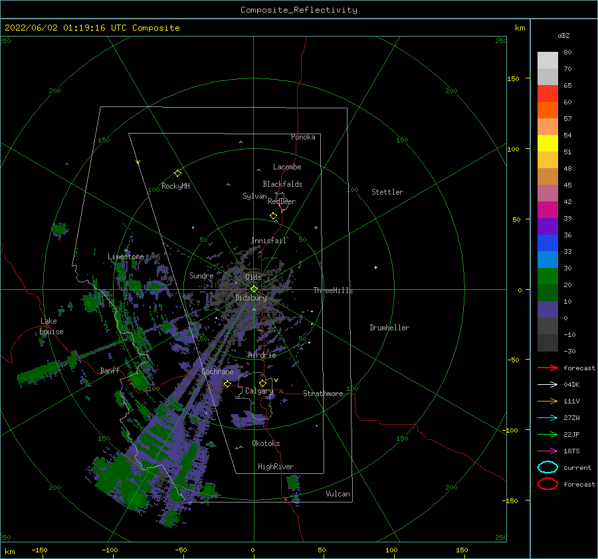Click the -150 tick label on bottom axis
Image resolution: width=598 pixels, height=559 pixels.
pyautogui.click(x=39, y=550)
